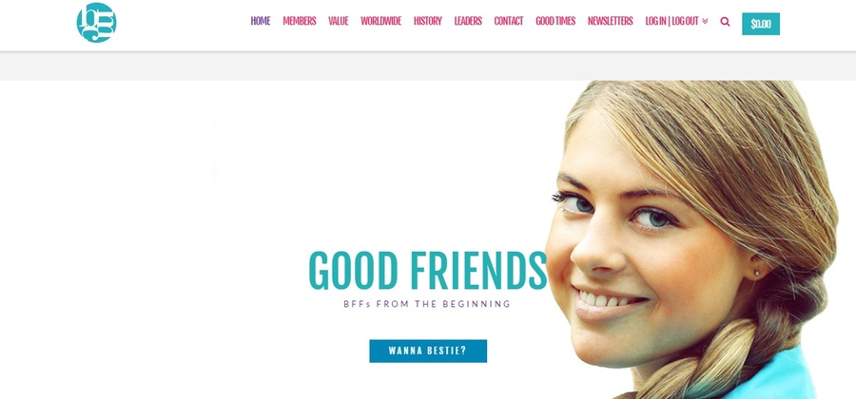Go to the Home menu item

(261, 21)
